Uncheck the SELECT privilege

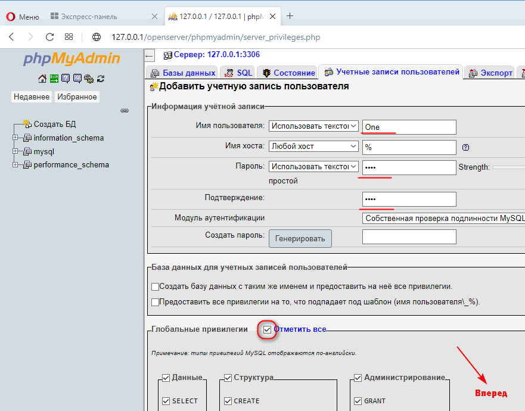click(x=166, y=401)
